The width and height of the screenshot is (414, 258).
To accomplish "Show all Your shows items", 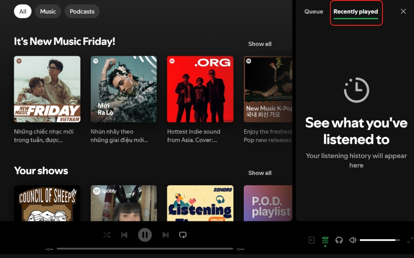I will click(x=260, y=173).
